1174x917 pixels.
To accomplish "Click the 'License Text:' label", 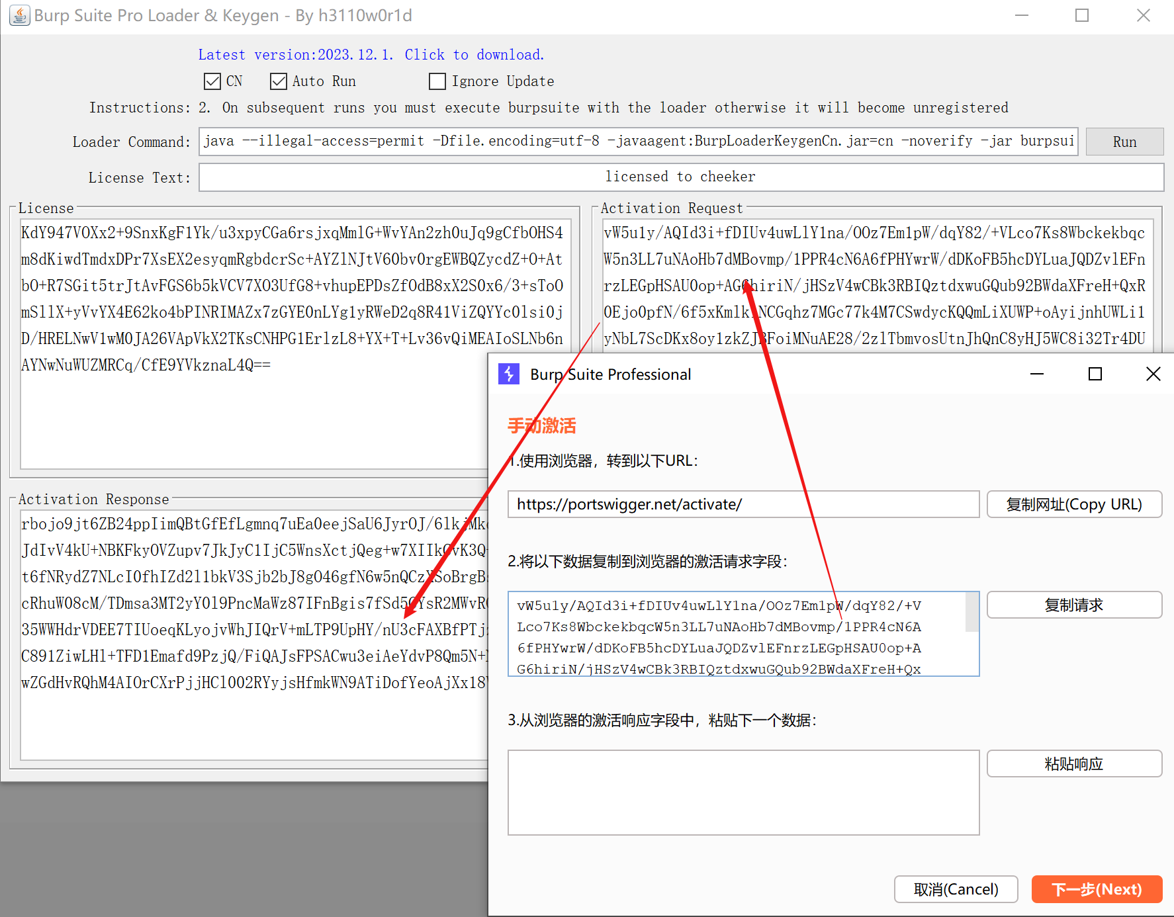I will (140, 178).
